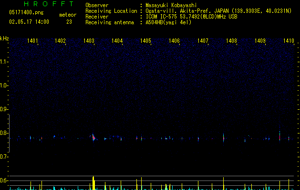Click the 'Receiving antenna' label
The image size is (300, 190).
tap(110, 22)
